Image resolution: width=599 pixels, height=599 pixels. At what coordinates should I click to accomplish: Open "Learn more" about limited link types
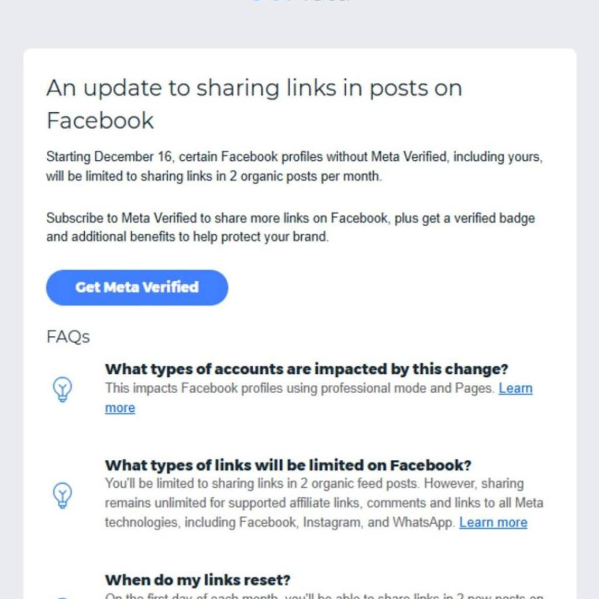(493, 522)
